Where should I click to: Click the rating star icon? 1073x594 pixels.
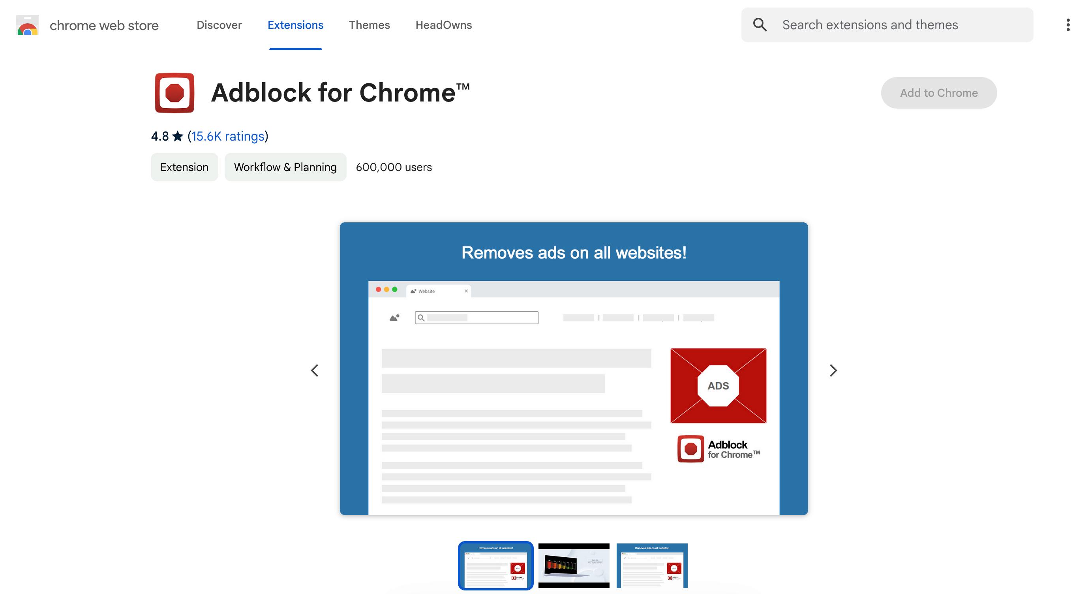[x=178, y=136]
